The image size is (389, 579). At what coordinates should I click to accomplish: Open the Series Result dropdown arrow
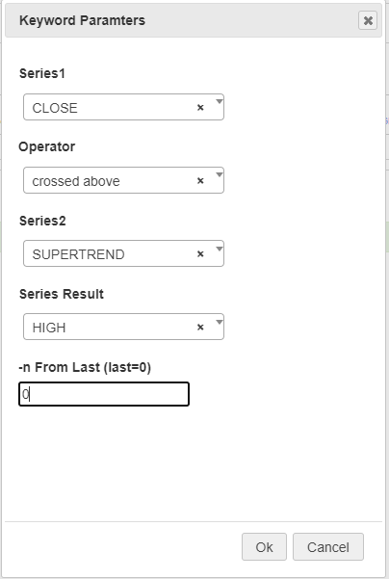pyautogui.click(x=220, y=321)
